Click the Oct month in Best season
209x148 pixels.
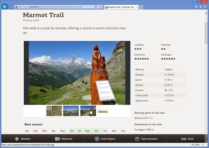(105, 131)
